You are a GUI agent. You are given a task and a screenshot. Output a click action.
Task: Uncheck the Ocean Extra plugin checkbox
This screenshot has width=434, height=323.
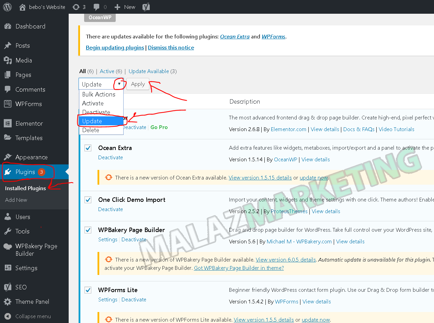point(88,148)
